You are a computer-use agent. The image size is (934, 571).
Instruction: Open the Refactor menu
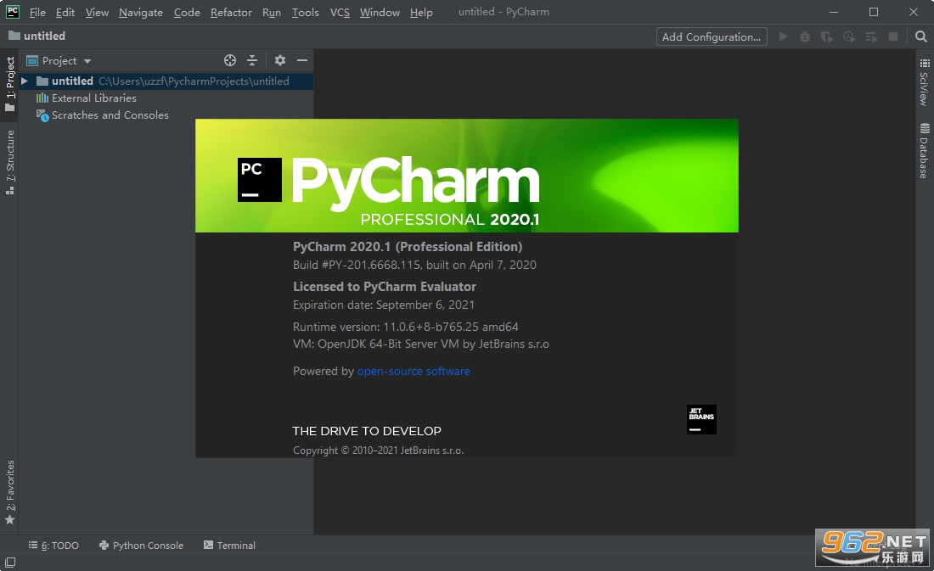(x=231, y=12)
